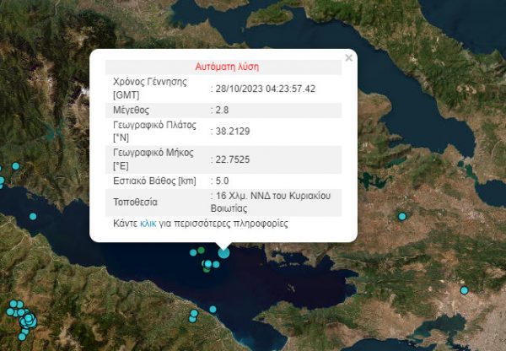
Task: Click the large selected epicenter marker below popup
Action: 223,251
